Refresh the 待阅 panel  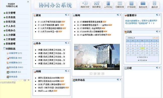[x=66, y=71]
